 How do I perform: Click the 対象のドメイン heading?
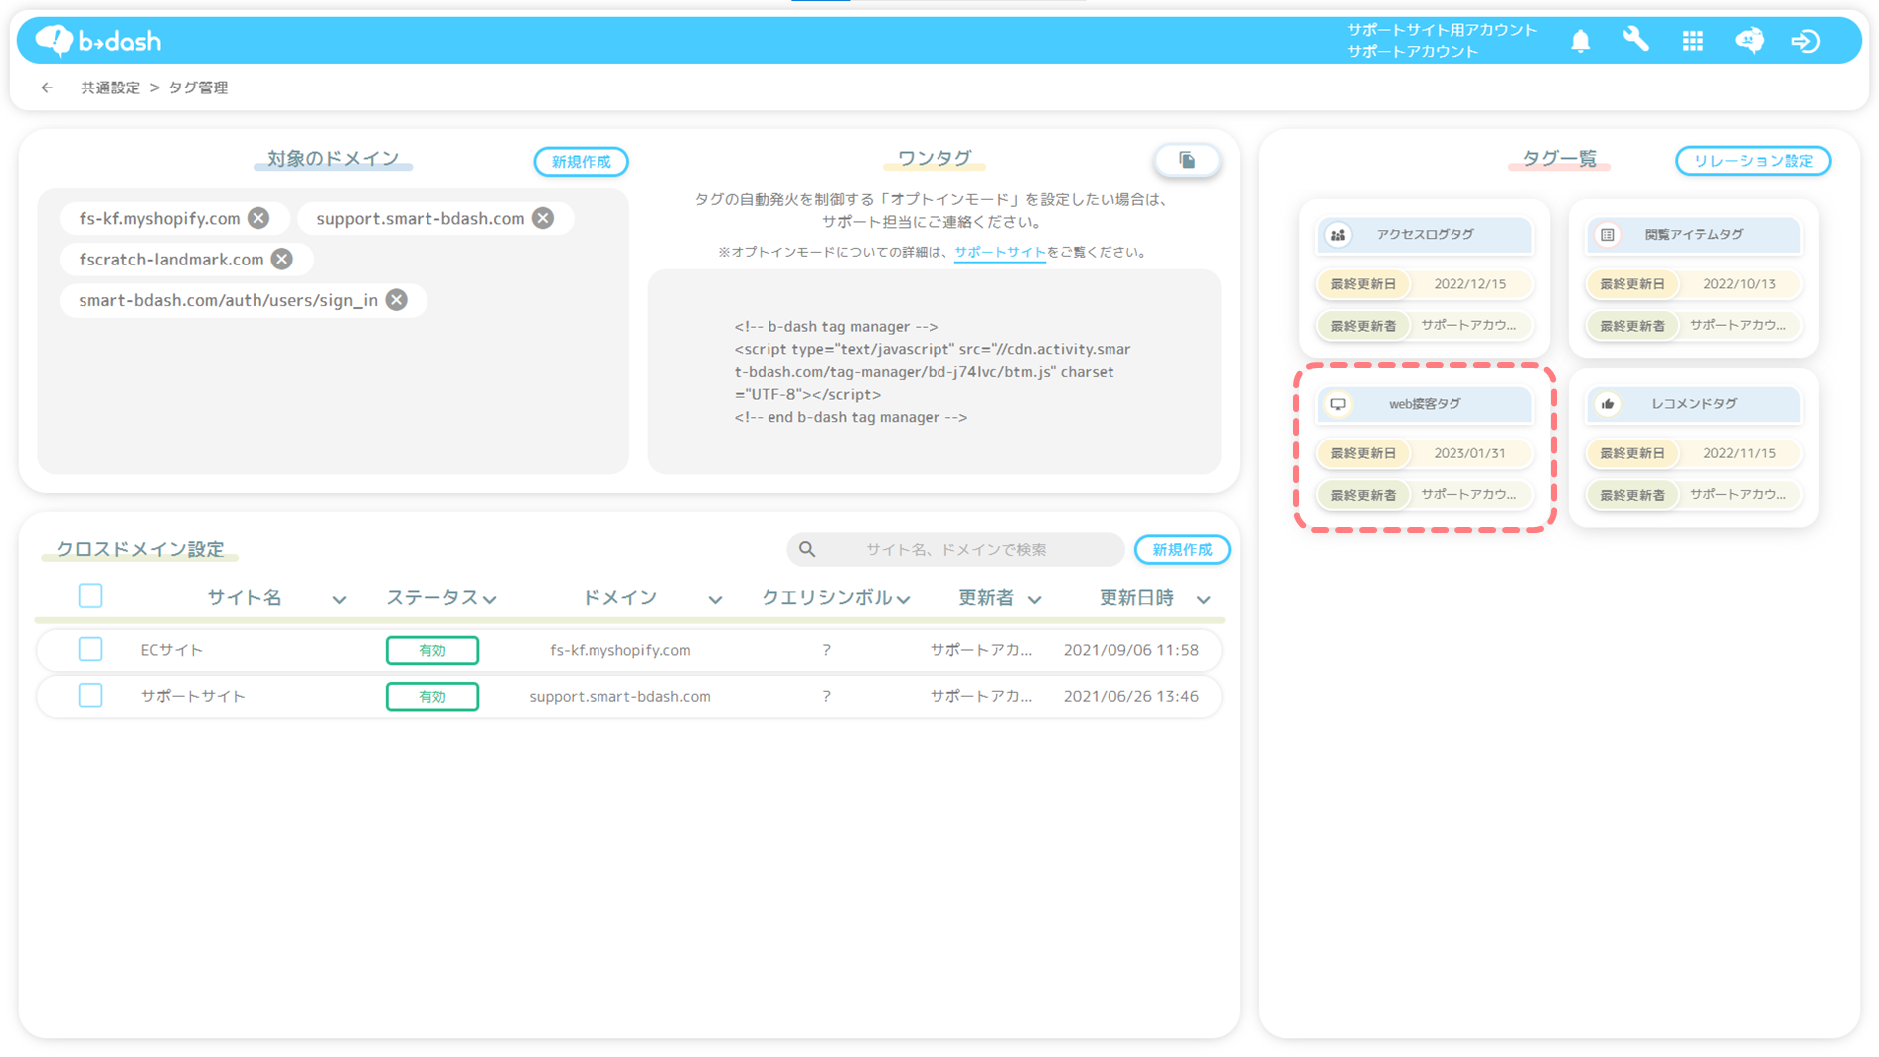tap(333, 158)
